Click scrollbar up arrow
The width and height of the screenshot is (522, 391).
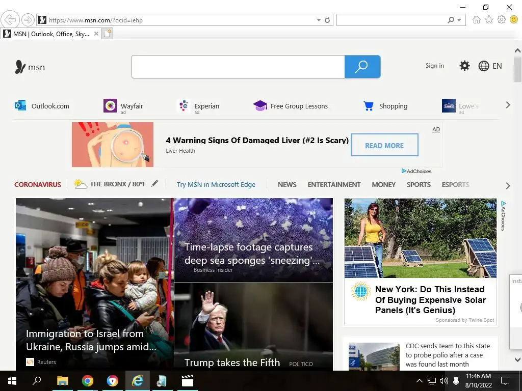click(517, 50)
